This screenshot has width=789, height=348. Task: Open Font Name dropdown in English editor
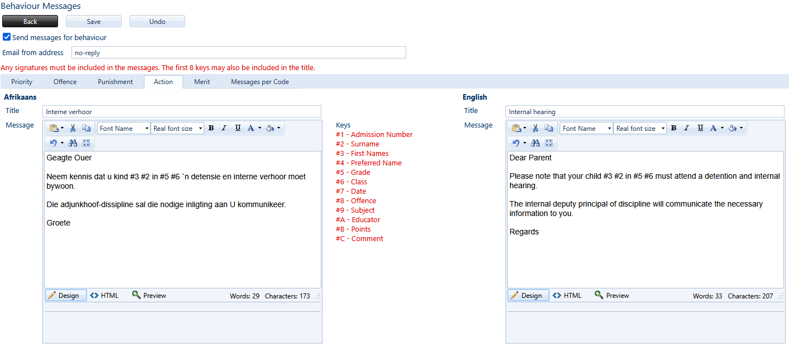click(x=587, y=128)
